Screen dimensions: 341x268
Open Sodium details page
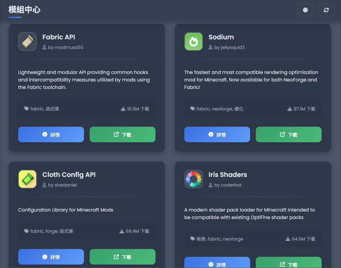[217, 134]
